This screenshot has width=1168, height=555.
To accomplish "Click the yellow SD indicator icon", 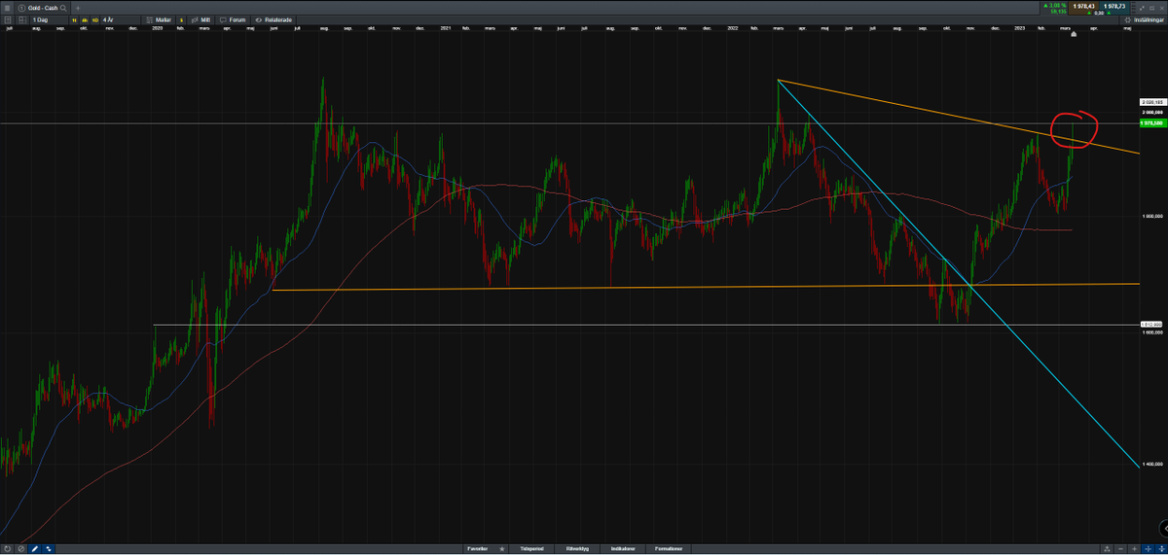I will point(95,19).
